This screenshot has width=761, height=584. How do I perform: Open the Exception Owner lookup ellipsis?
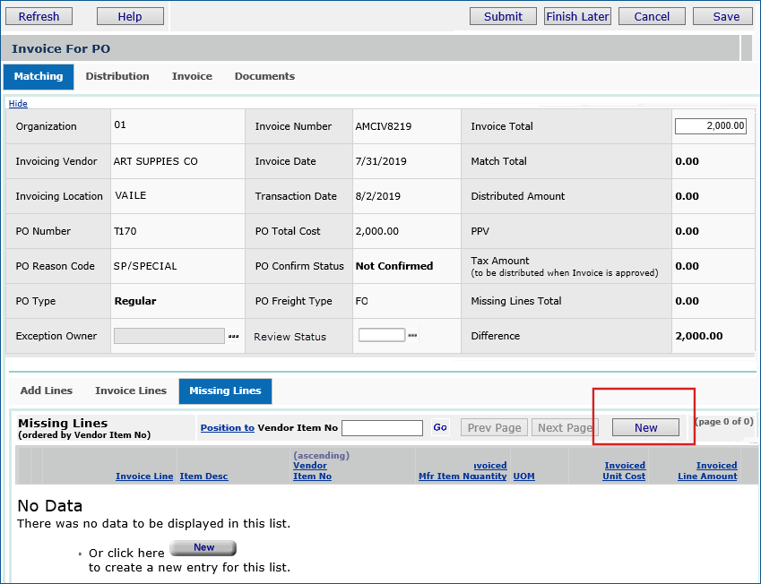pyautogui.click(x=233, y=336)
